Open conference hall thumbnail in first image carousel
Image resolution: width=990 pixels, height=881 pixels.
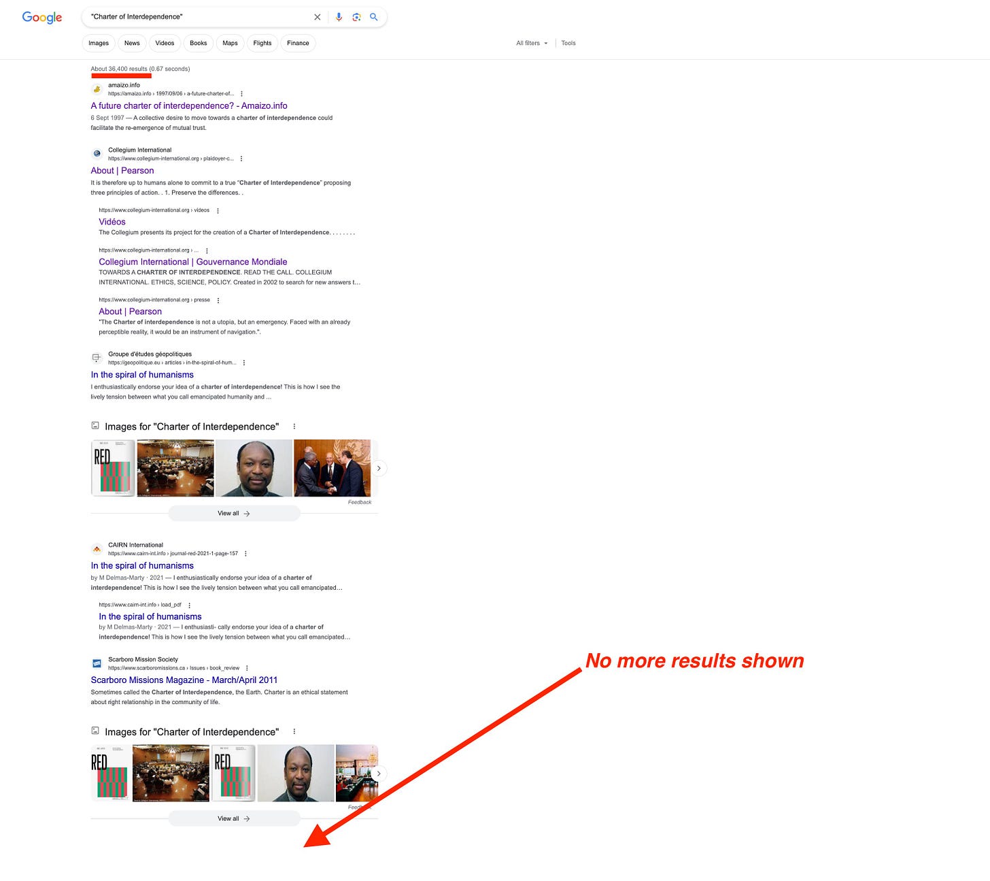(175, 468)
